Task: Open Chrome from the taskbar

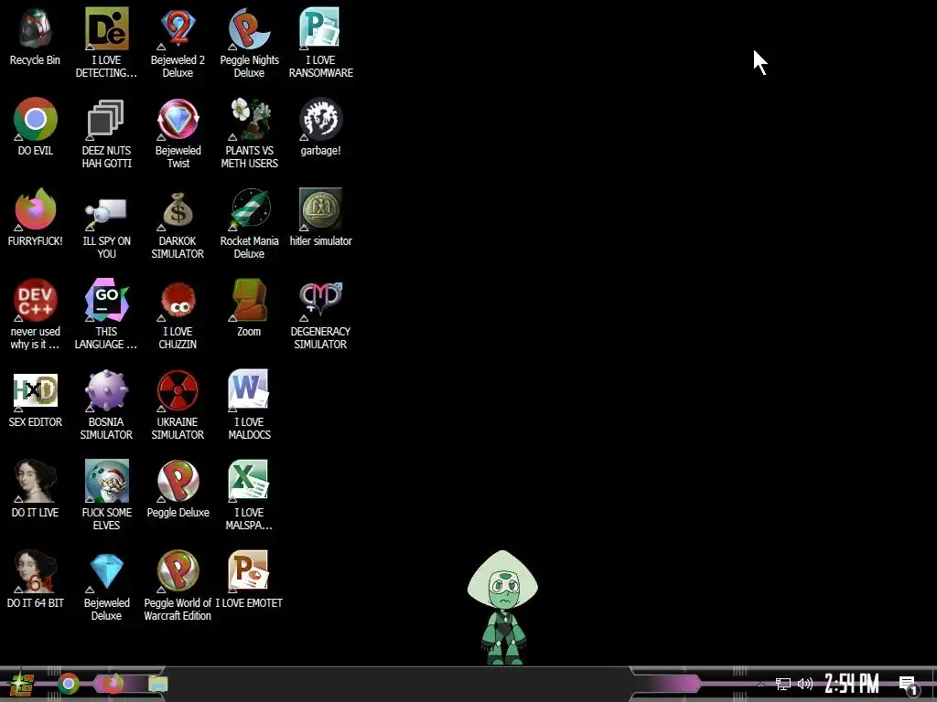Action: tap(69, 684)
